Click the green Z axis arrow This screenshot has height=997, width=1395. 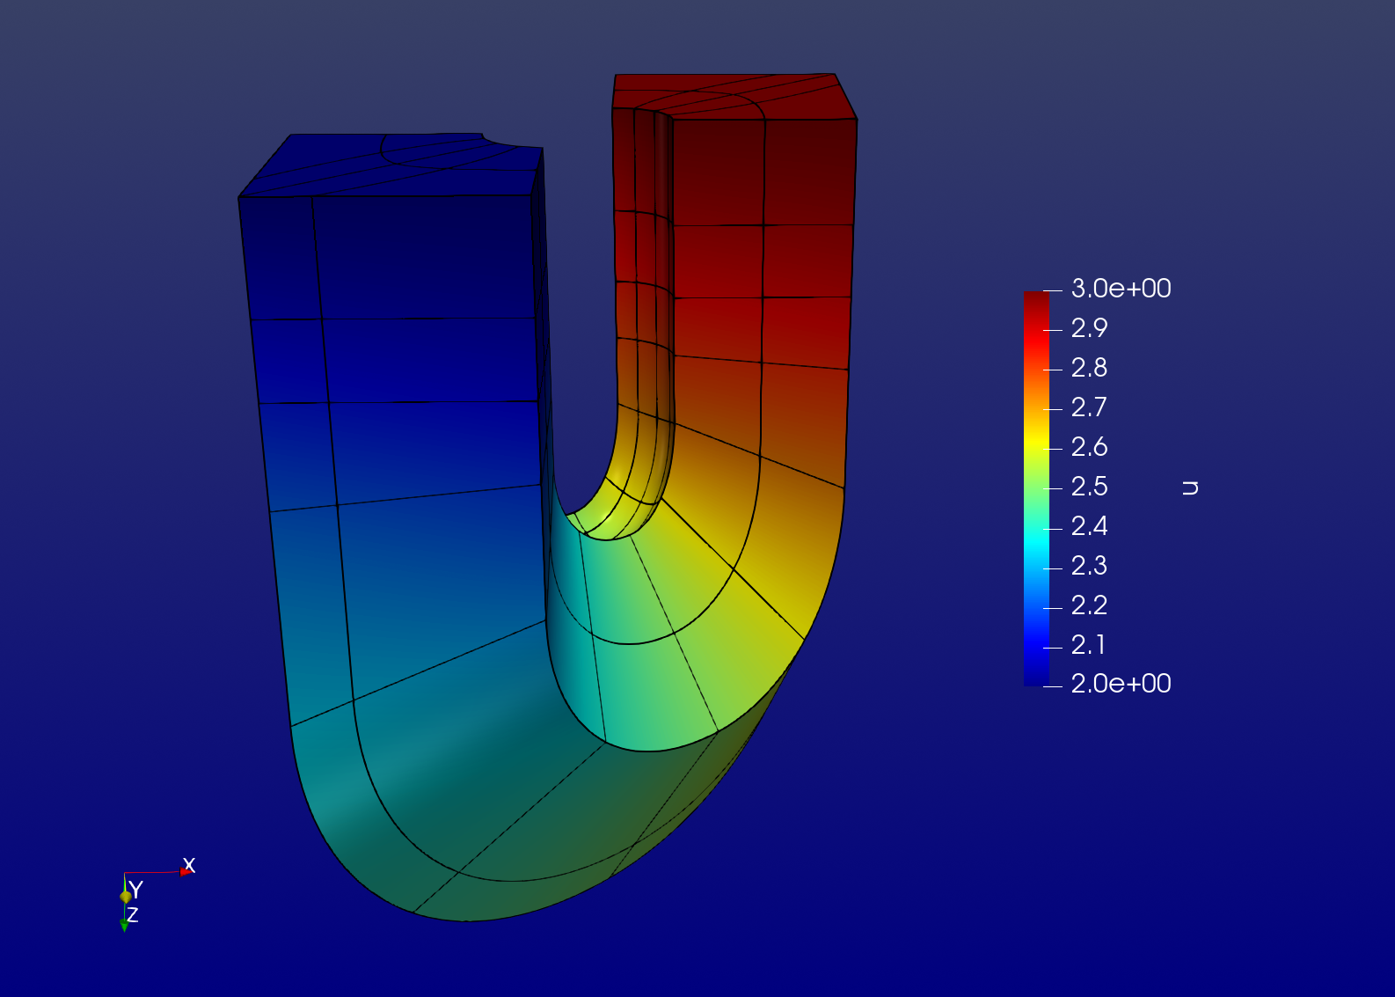click(x=124, y=925)
